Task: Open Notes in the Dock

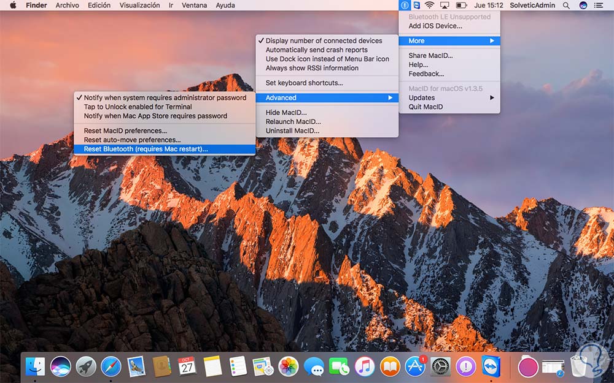Action: pos(212,366)
